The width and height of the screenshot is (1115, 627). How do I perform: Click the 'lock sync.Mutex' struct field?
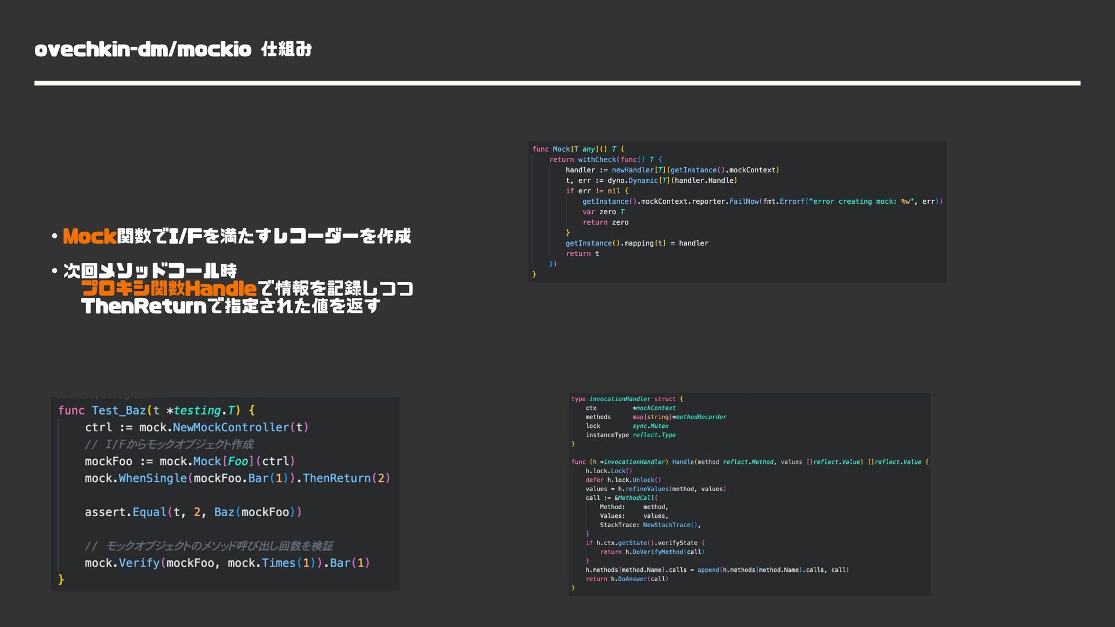click(627, 426)
